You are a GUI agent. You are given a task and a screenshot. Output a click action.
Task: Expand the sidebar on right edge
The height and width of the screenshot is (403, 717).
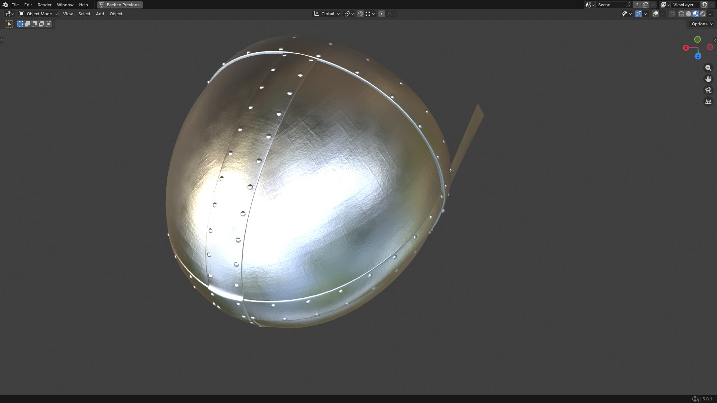click(x=715, y=40)
